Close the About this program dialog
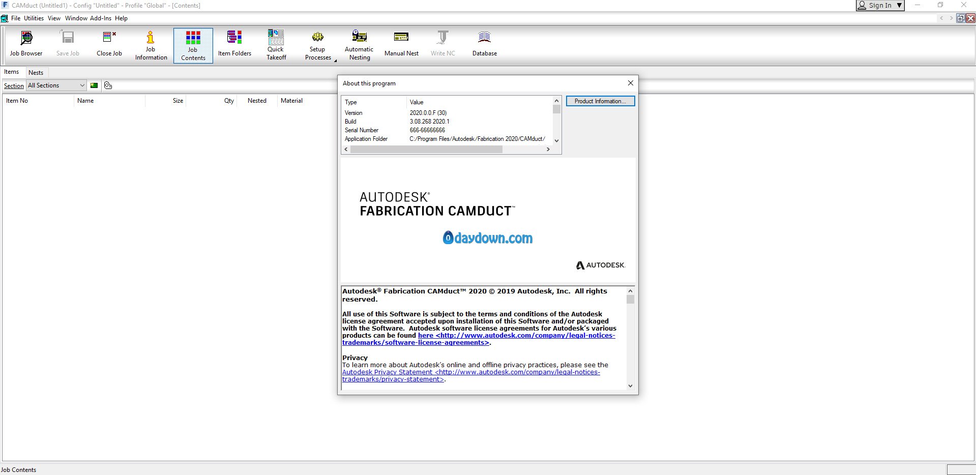Image resolution: width=976 pixels, height=475 pixels. coord(630,83)
